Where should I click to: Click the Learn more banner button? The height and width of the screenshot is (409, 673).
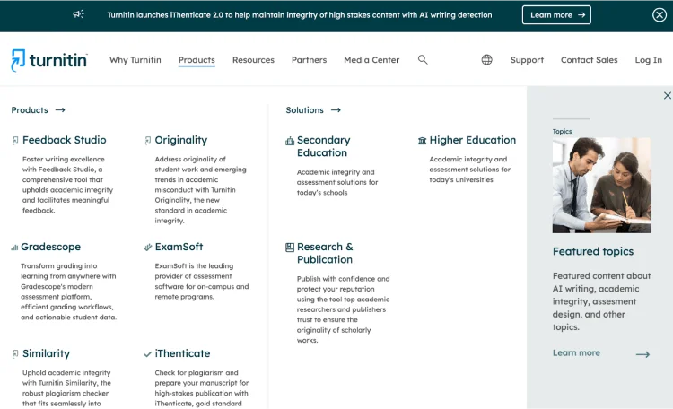point(556,14)
